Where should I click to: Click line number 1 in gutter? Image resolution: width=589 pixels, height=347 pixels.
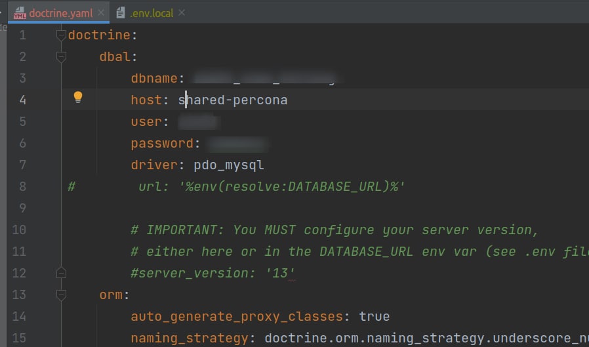click(22, 35)
